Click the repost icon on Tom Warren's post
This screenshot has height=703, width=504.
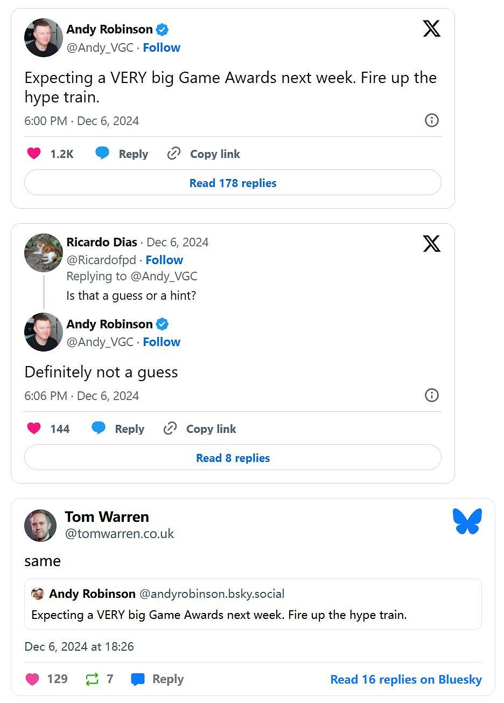point(92,679)
